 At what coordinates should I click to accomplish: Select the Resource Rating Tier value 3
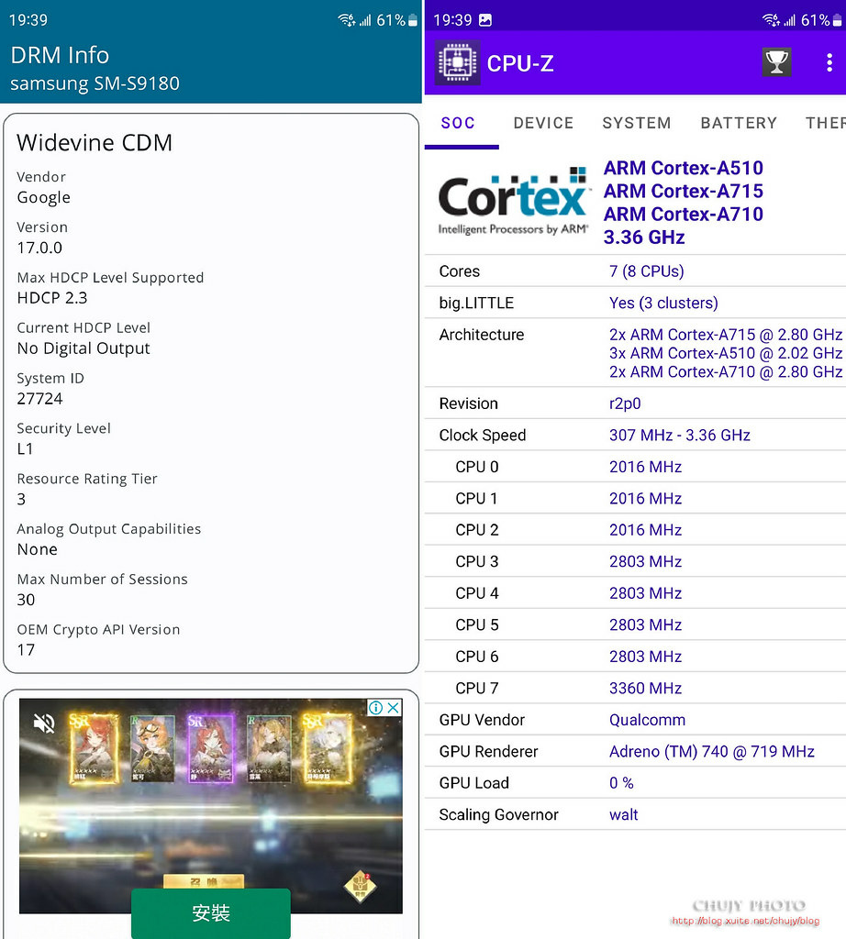click(x=22, y=499)
